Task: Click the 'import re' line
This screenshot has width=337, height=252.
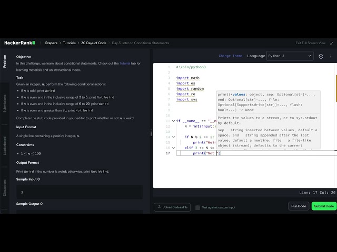Action: 185,94
